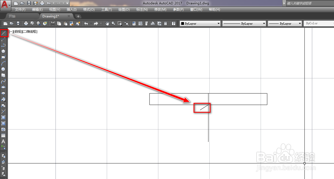Open the 视图(V) menu
Image resolution: width=334 pixels, height=179 pixels.
(x=54, y=10)
